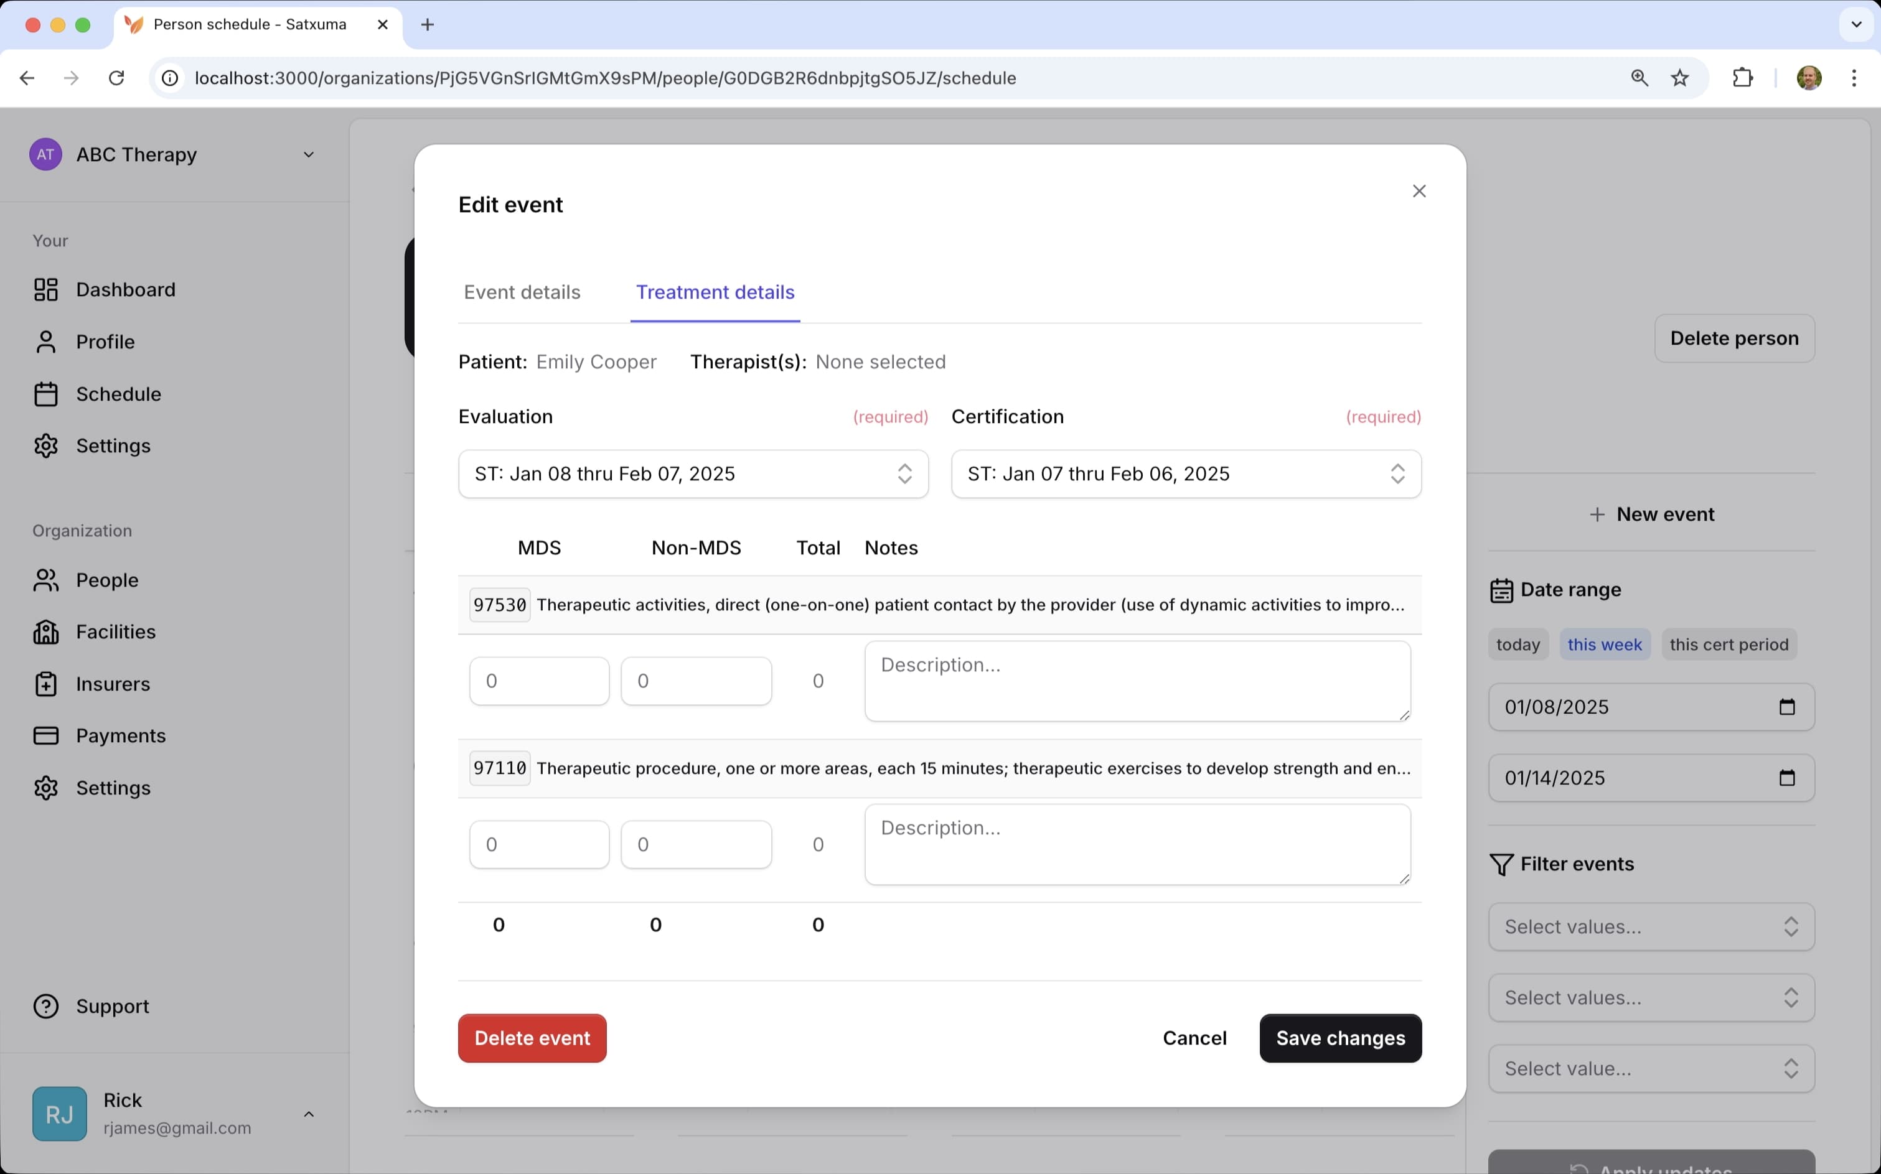Click the browser forward arrow
This screenshot has width=1881, height=1174.
point(72,78)
